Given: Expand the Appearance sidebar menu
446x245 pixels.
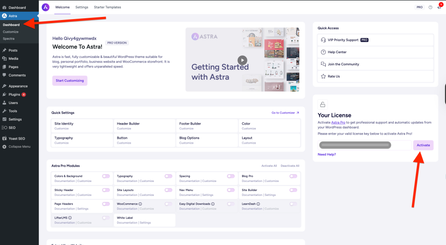Looking at the screenshot, I should [18, 86].
